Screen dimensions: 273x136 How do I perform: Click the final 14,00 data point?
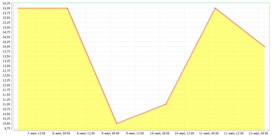[x=264, y=47]
